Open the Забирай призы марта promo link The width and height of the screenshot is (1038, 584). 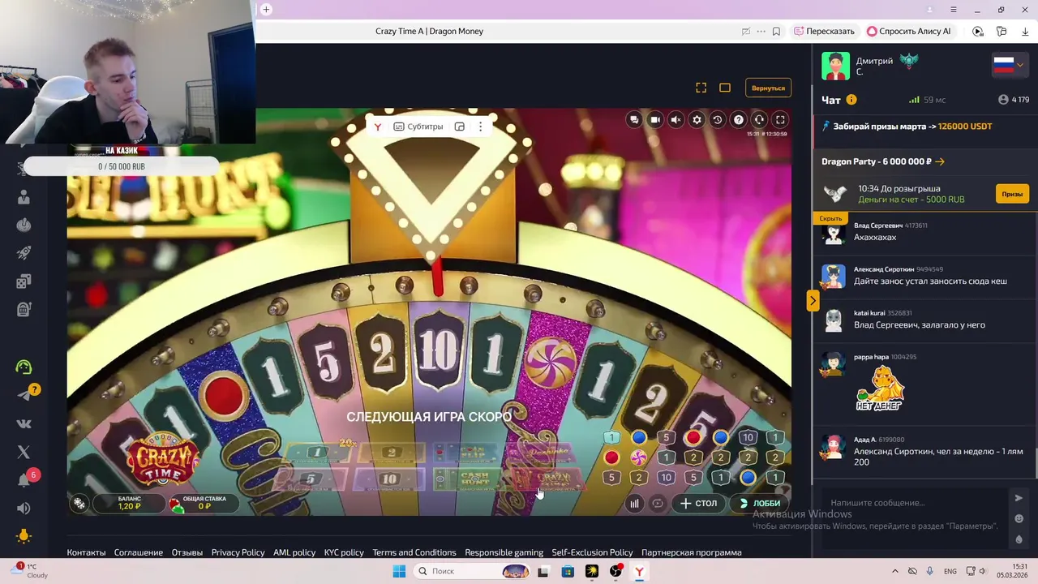(907, 127)
